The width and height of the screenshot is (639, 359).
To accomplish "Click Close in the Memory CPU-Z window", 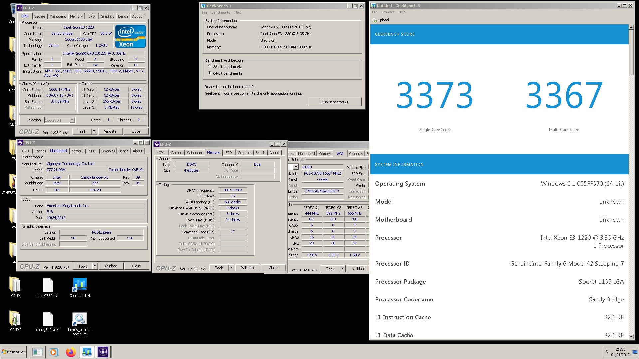I will [273, 268].
